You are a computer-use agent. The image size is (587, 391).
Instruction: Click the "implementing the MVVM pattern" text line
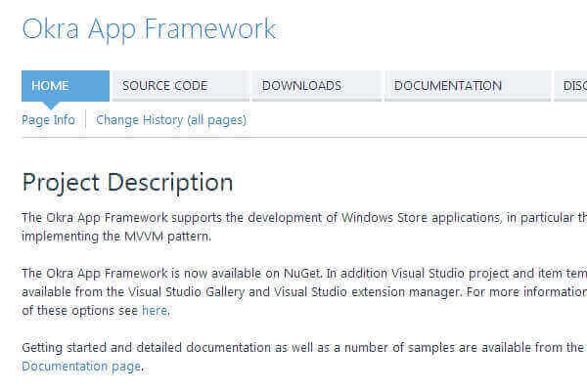(115, 236)
